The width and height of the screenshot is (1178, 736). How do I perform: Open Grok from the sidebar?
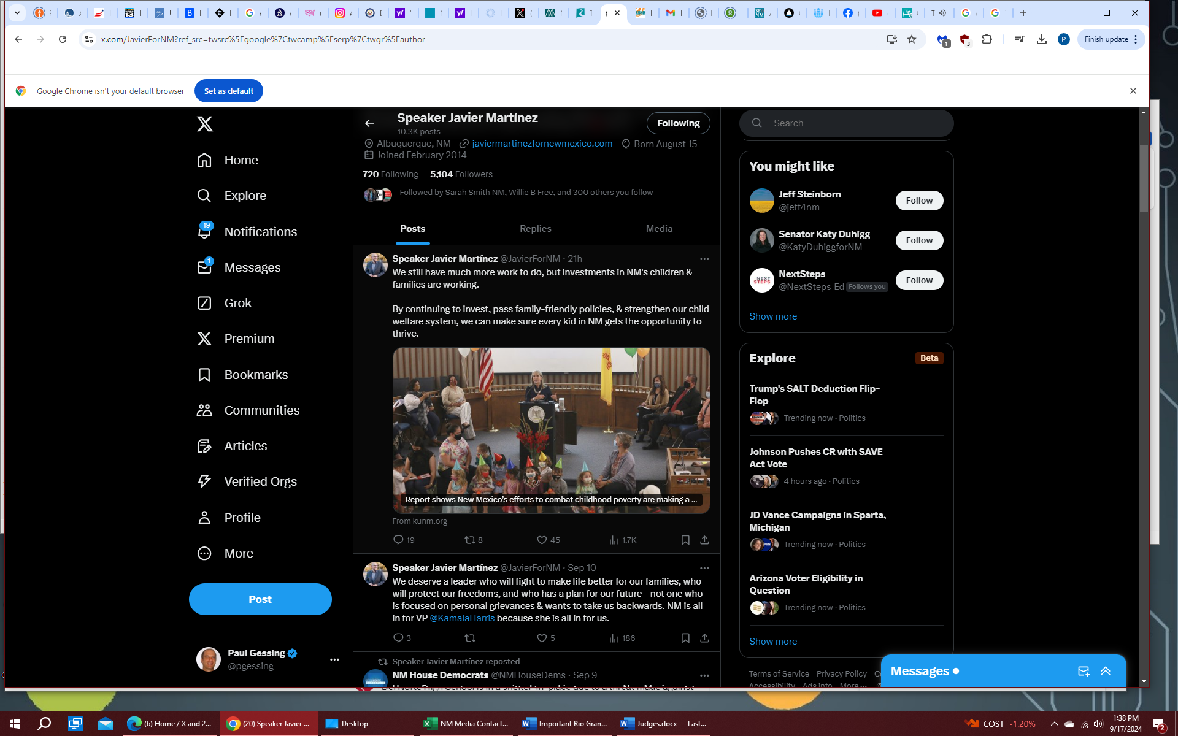(237, 303)
